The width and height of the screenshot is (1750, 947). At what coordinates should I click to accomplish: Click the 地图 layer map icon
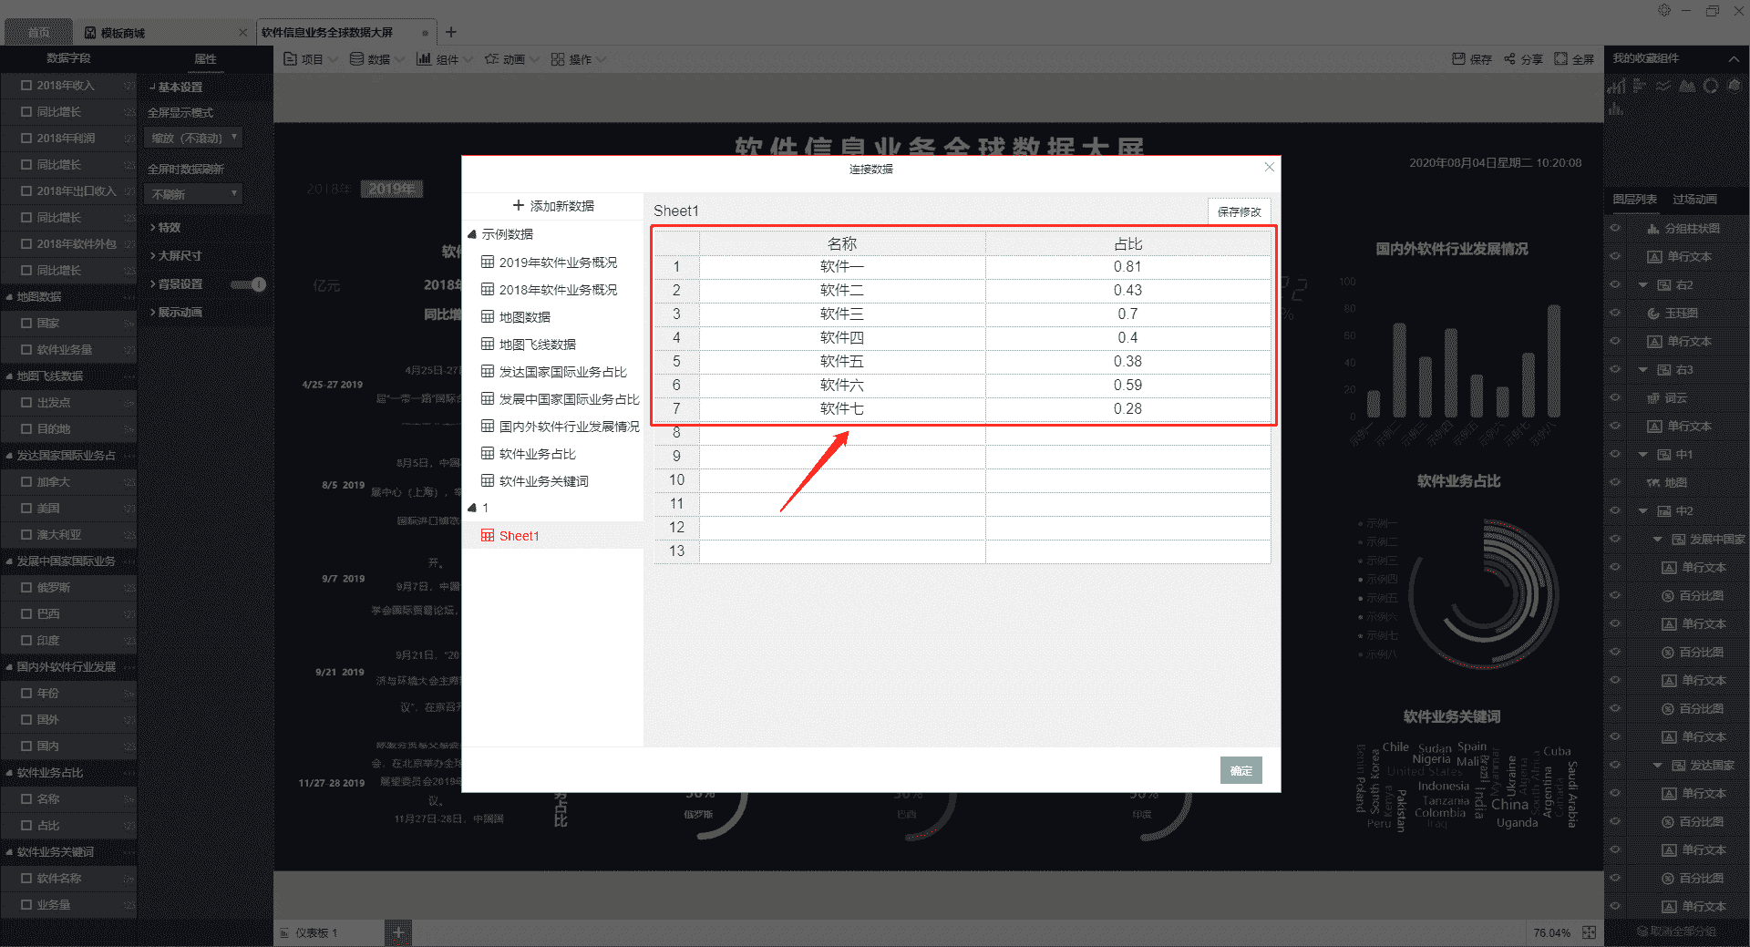(x=1653, y=483)
